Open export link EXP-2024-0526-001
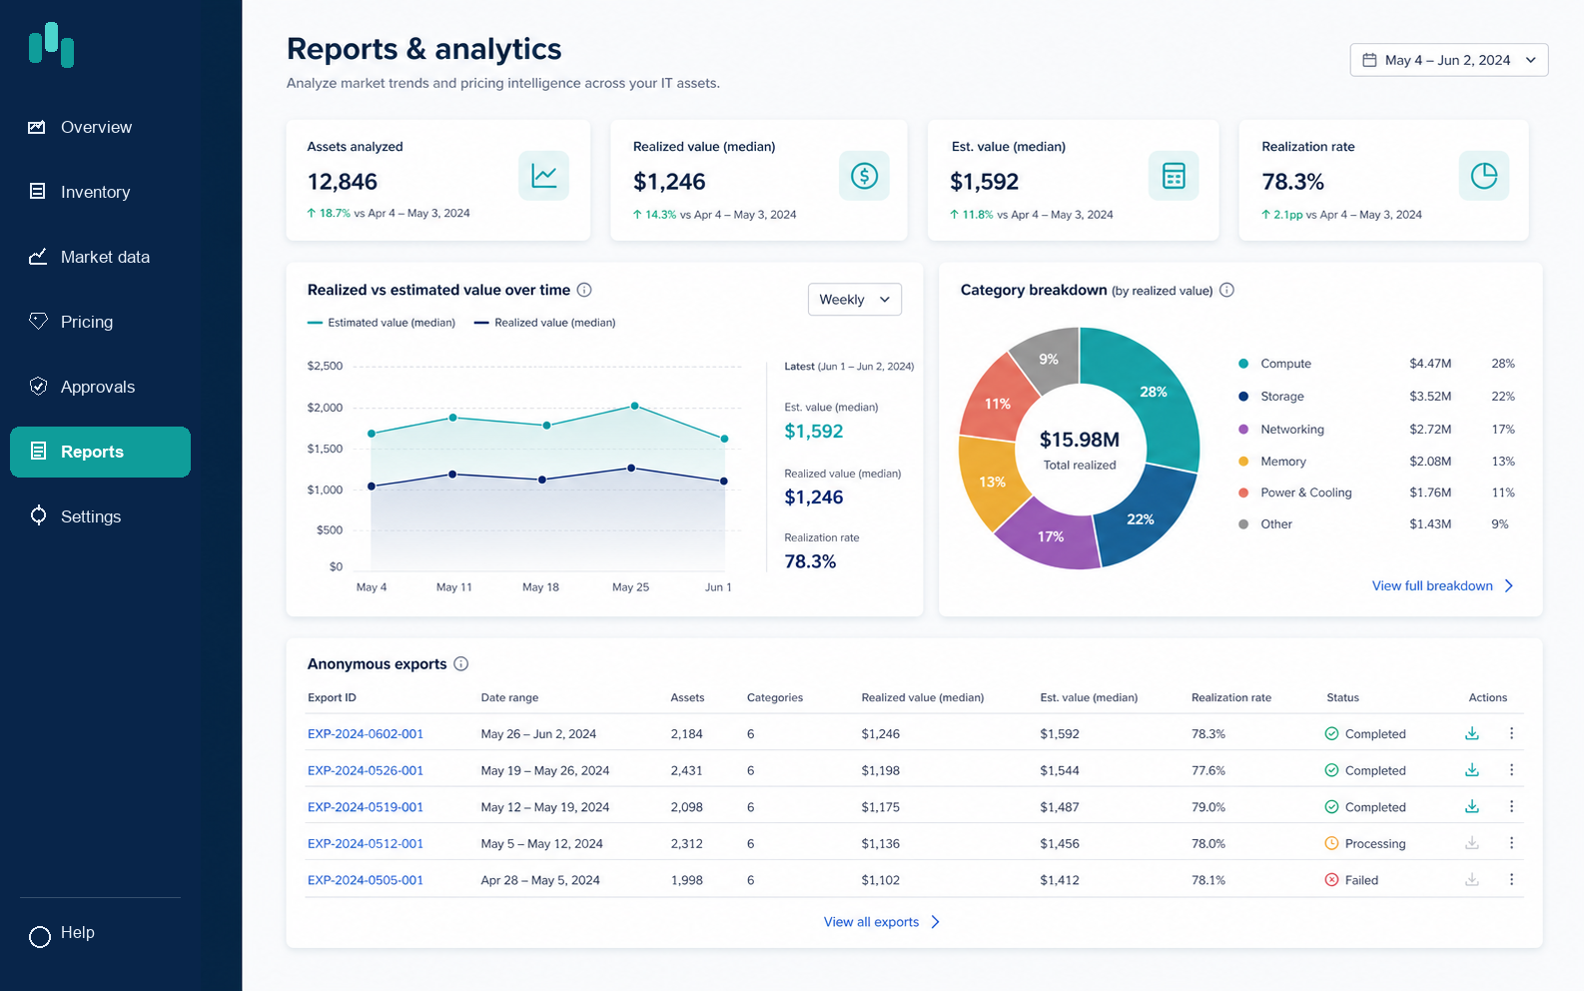The image size is (1584, 991). [x=366, y=770]
